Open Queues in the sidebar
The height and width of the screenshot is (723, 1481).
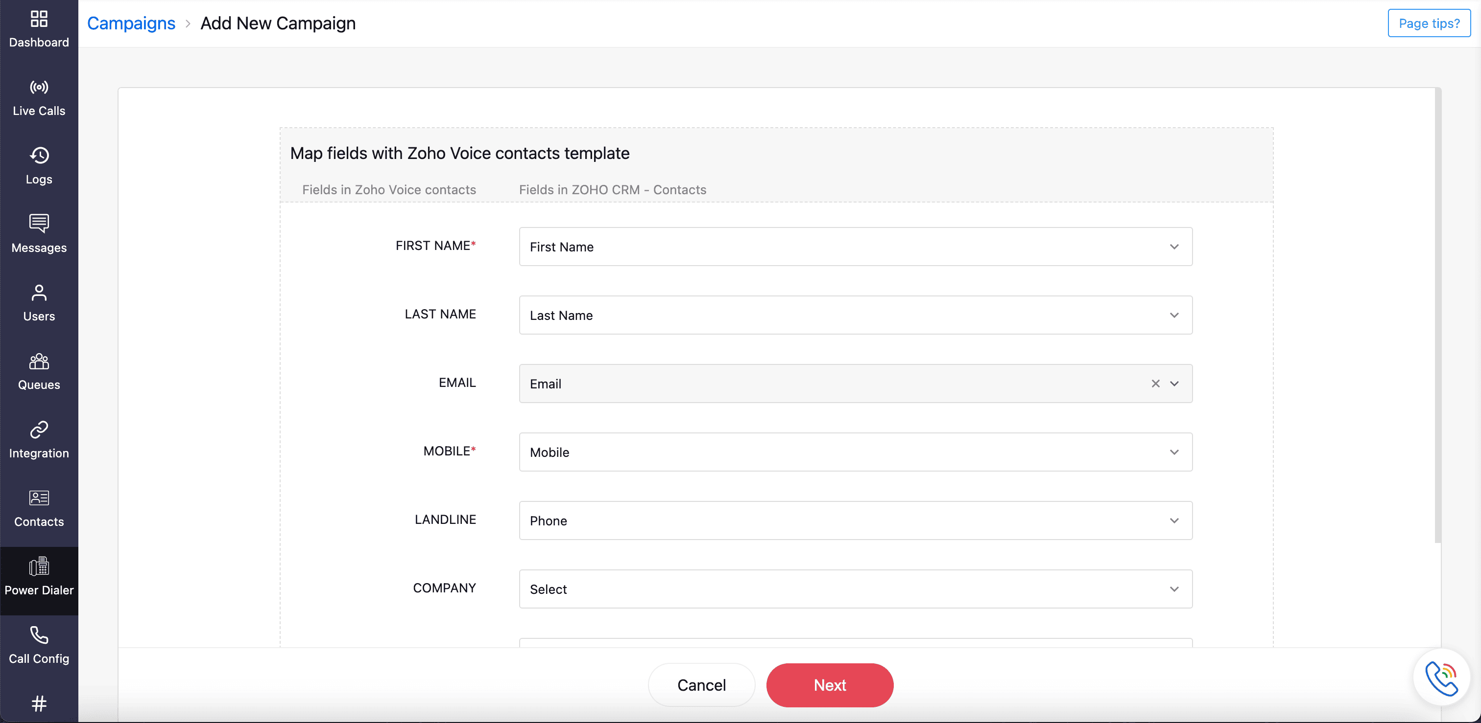[x=39, y=372]
